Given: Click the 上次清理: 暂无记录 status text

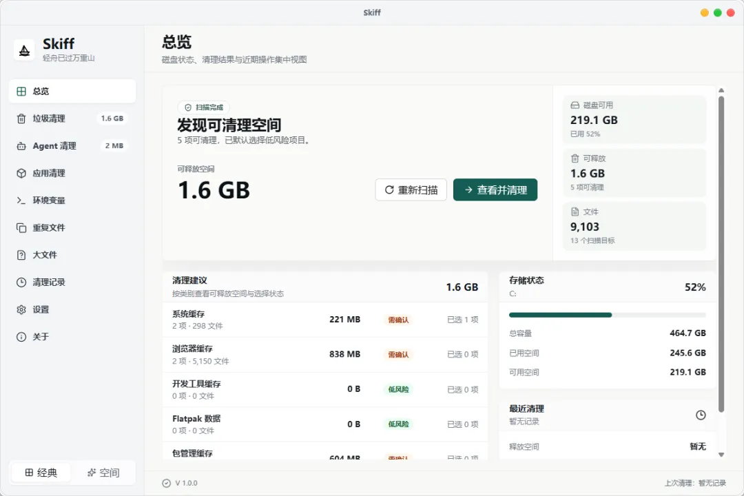Looking at the screenshot, I should pos(695,483).
